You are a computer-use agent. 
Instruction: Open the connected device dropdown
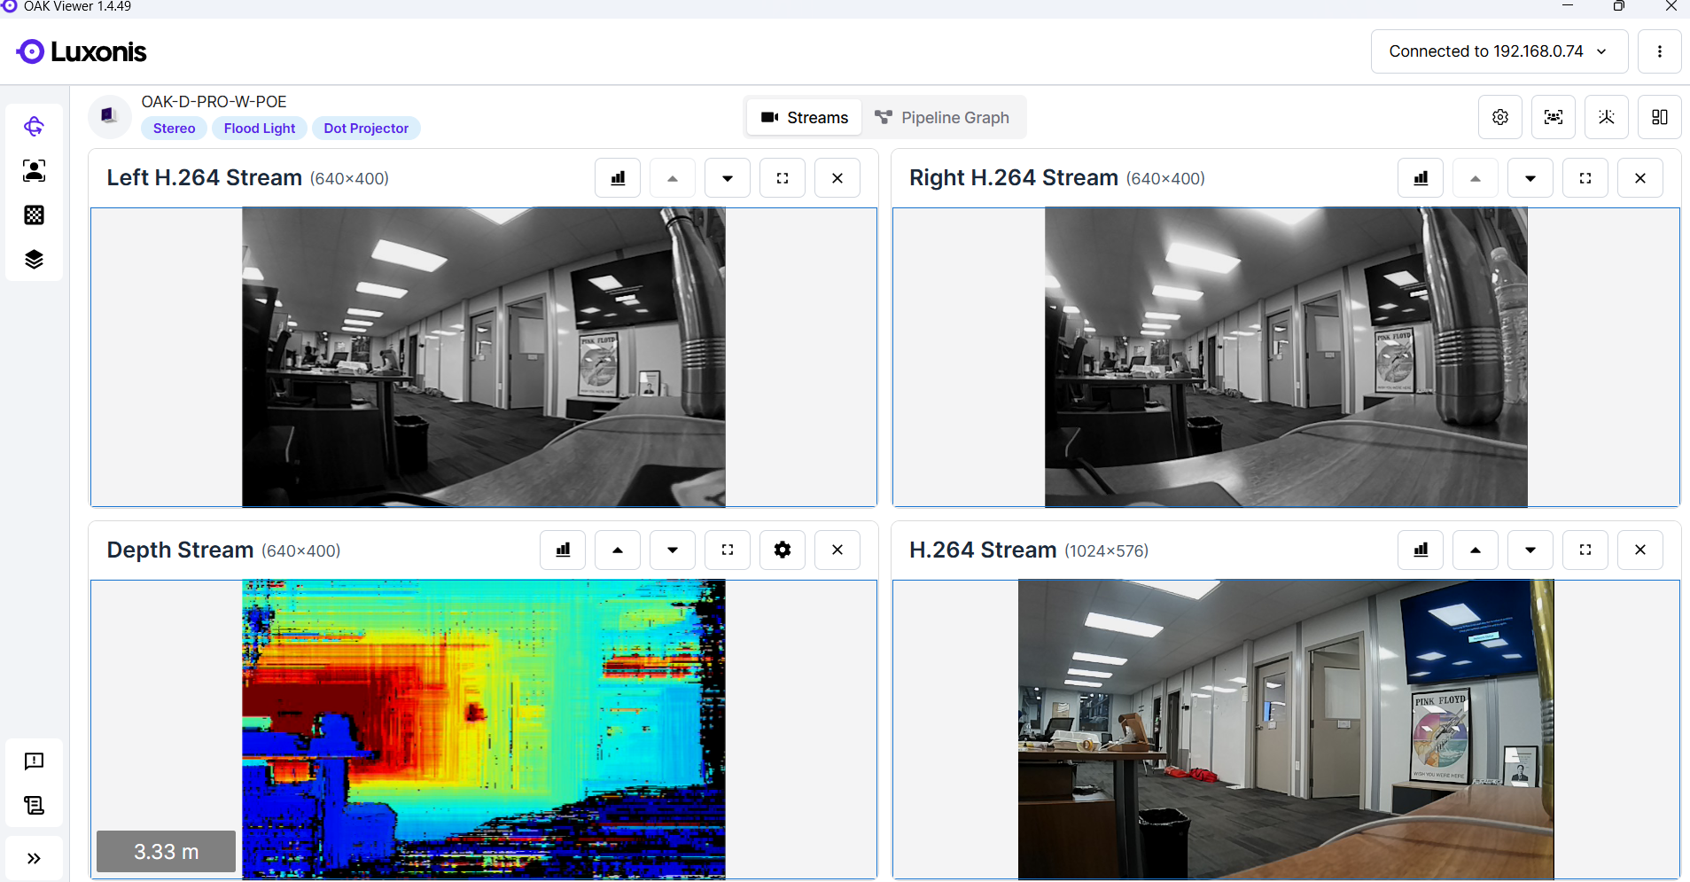(x=1499, y=51)
